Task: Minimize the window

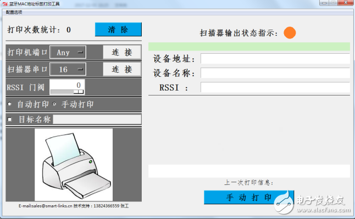Action: point(324,3)
